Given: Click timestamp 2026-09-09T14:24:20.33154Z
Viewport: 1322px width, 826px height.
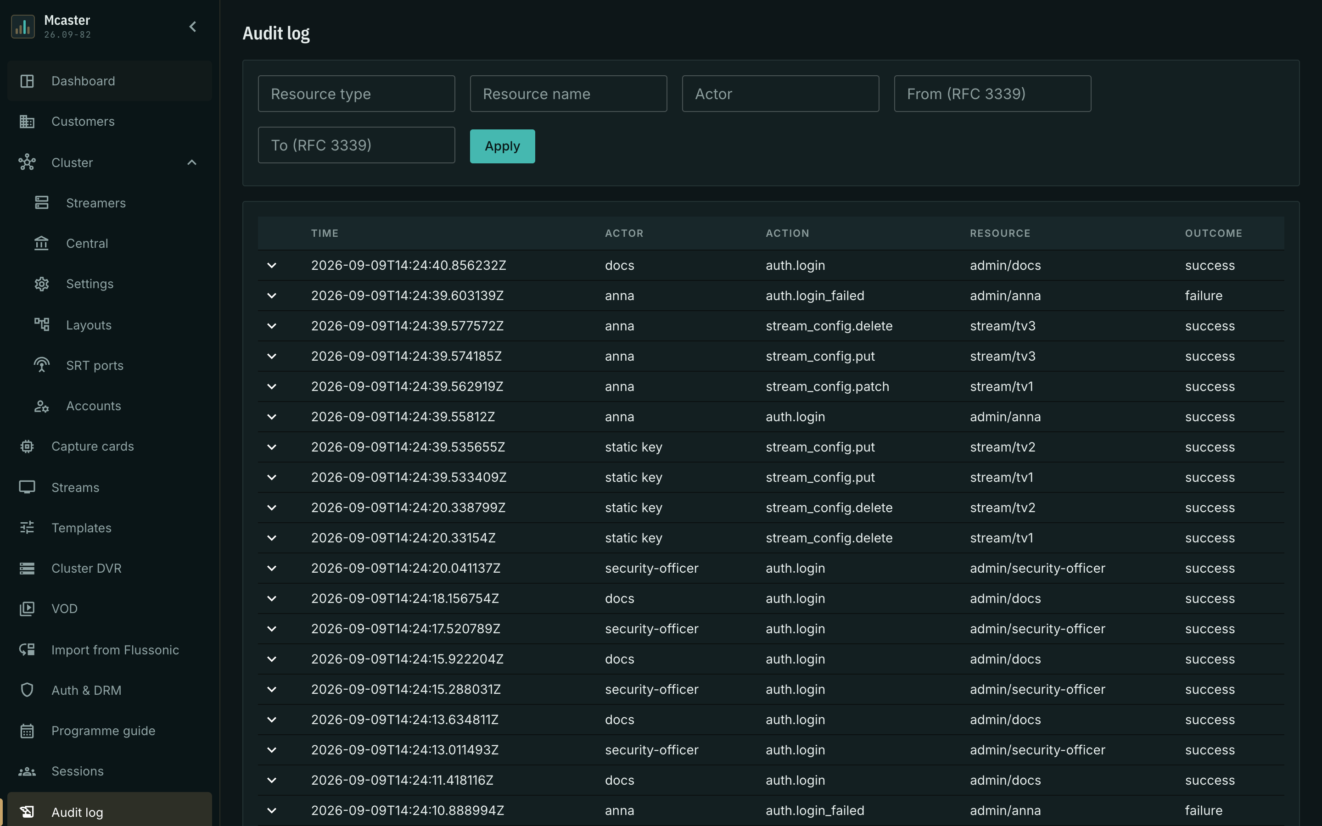Looking at the screenshot, I should click(403, 538).
